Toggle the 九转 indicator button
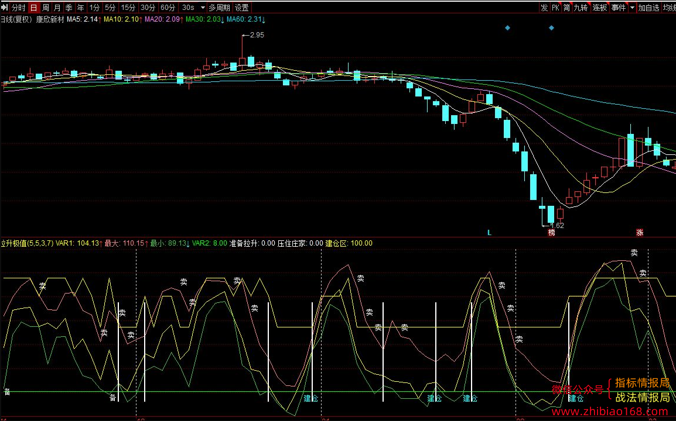The image size is (676, 421). point(581,8)
